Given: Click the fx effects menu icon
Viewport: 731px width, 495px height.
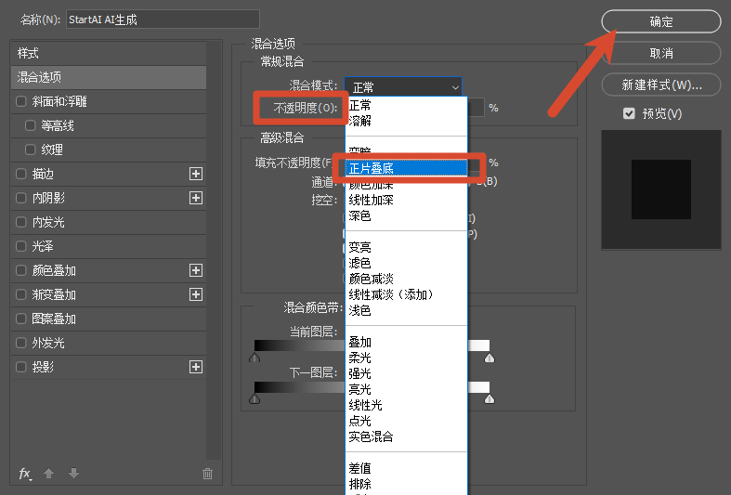Looking at the screenshot, I should pyautogui.click(x=25, y=474).
